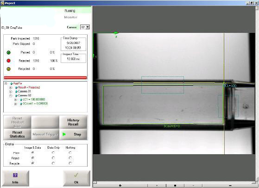Click the yellow Recycled status indicator
This screenshot has width=259, height=188.
click(9, 69)
